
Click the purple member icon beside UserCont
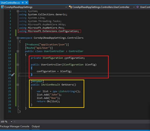pos(138,7)
